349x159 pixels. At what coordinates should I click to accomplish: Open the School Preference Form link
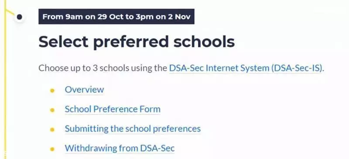(x=113, y=109)
